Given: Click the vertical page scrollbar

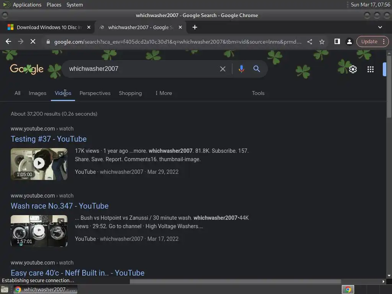Looking at the screenshot, I should 389,86.
